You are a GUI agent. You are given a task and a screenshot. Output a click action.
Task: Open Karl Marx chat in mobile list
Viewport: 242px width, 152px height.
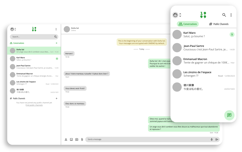tap(203, 34)
